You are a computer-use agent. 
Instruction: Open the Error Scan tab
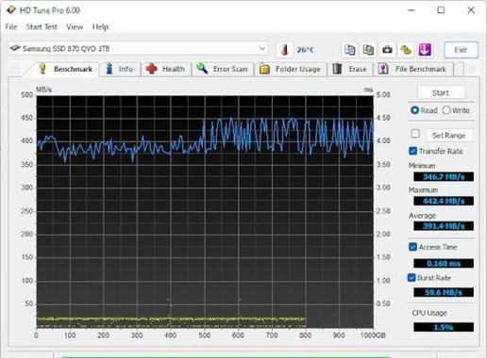(223, 69)
